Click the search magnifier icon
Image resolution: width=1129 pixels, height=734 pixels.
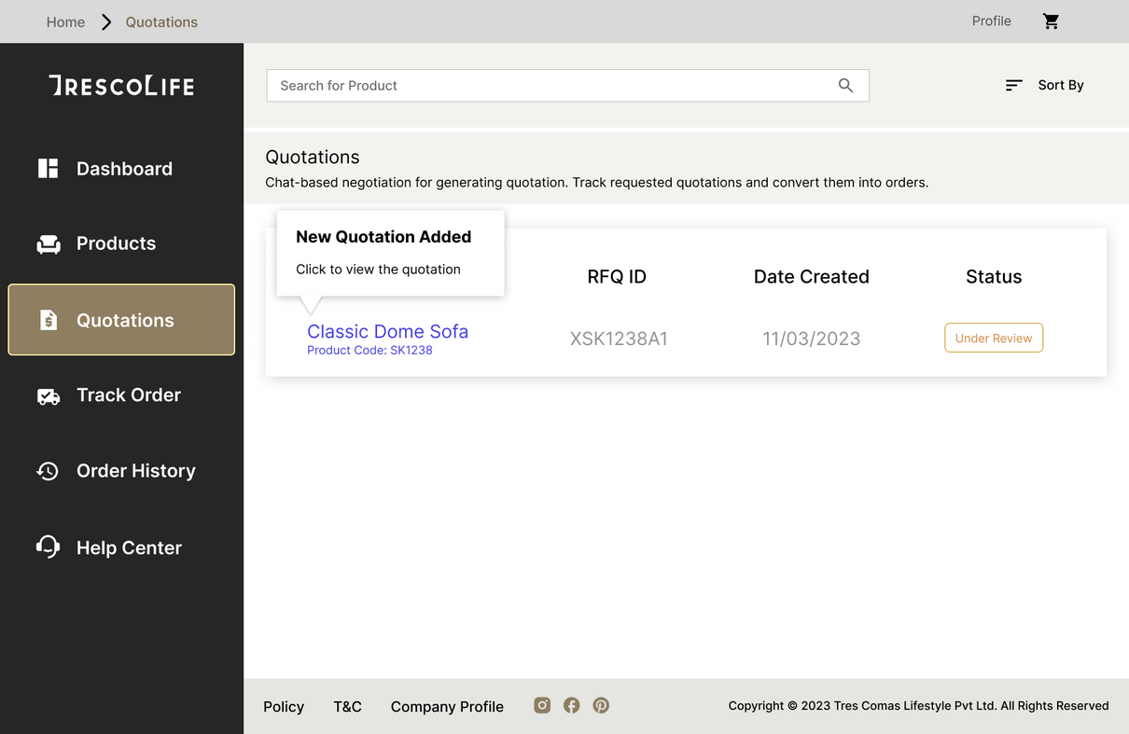[845, 86]
